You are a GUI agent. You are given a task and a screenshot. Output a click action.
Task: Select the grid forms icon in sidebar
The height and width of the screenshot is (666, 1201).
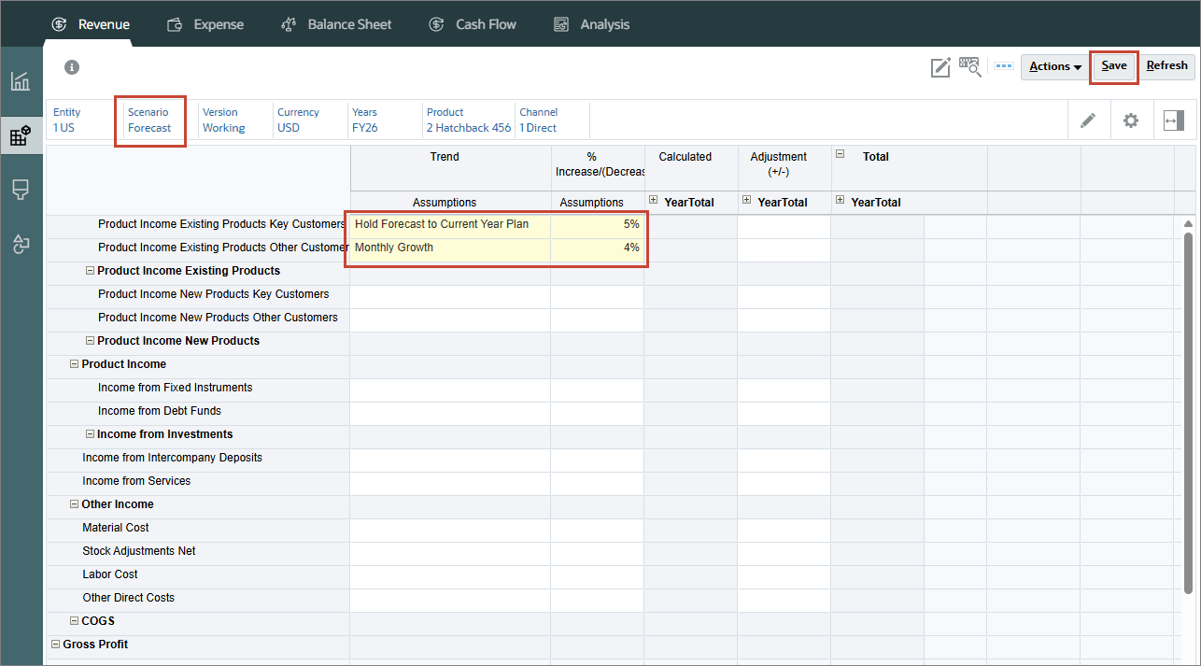[x=21, y=136]
